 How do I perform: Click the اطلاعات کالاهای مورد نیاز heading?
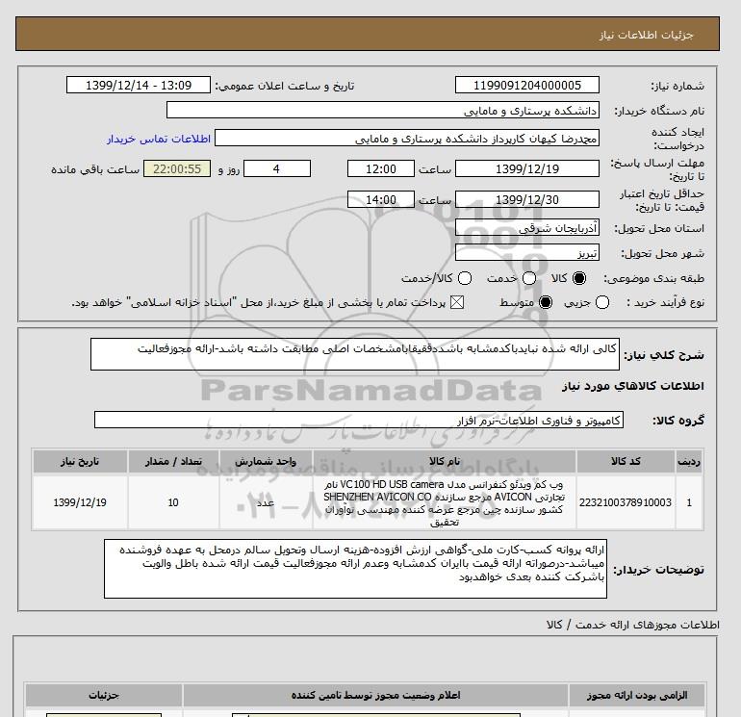click(633, 386)
